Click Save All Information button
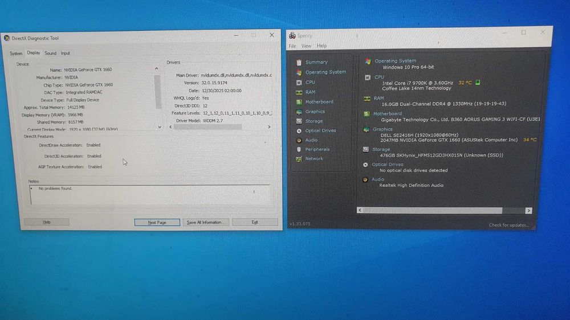This screenshot has width=570, height=320. [206, 222]
